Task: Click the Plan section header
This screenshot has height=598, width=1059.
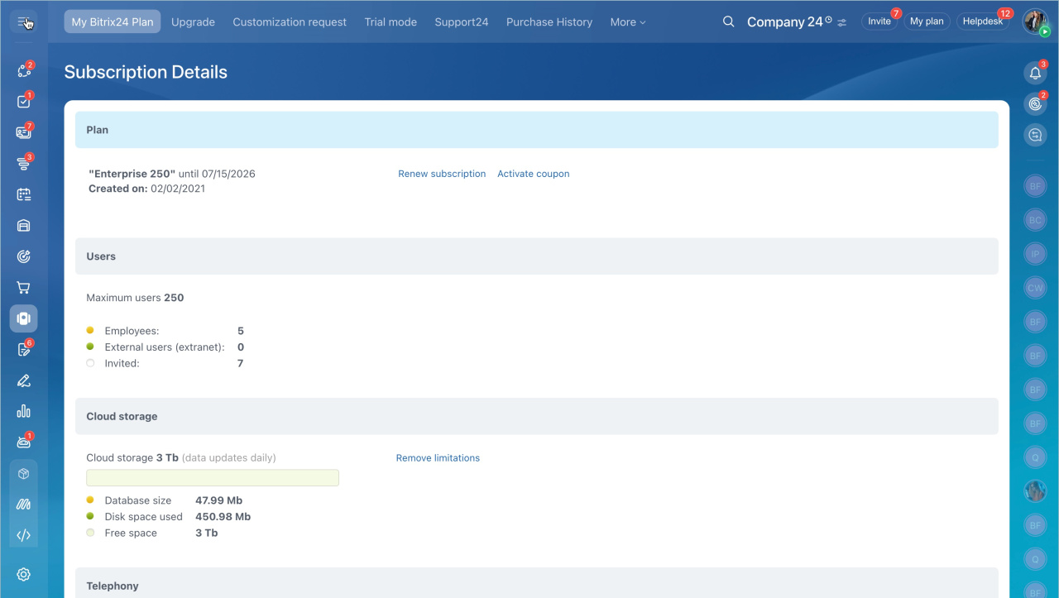Action: [536, 130]
